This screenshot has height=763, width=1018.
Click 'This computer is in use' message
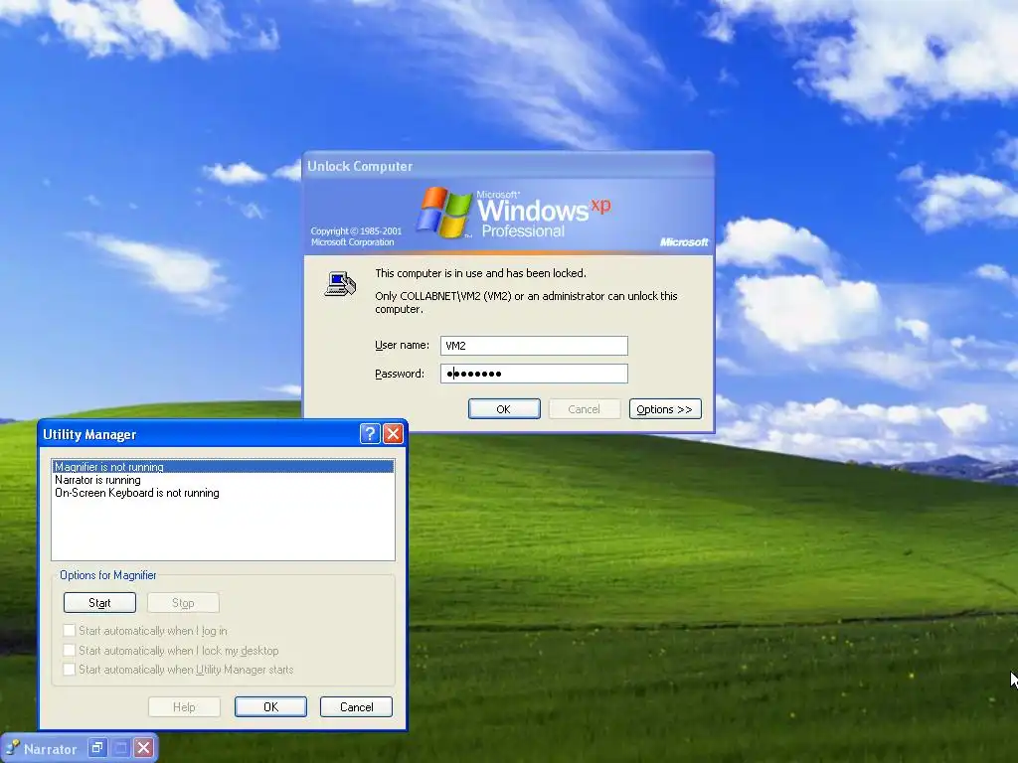(x=480, y=273)
